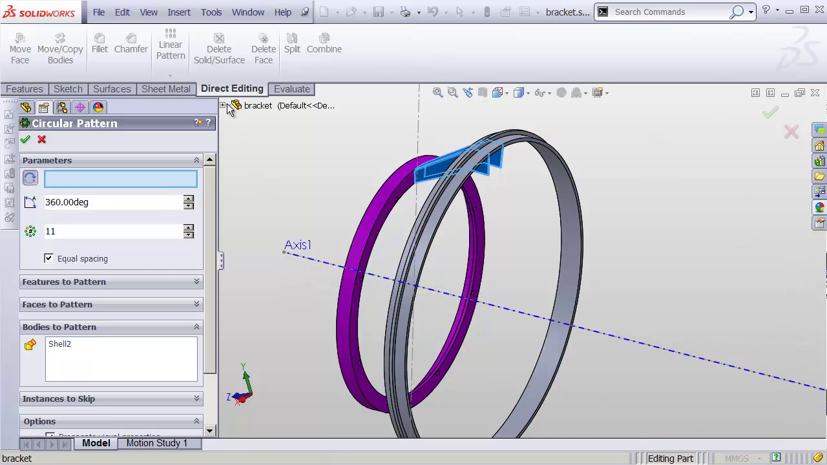Click the Combine tool
Screen dimensions: 827x465
[324, 44]
